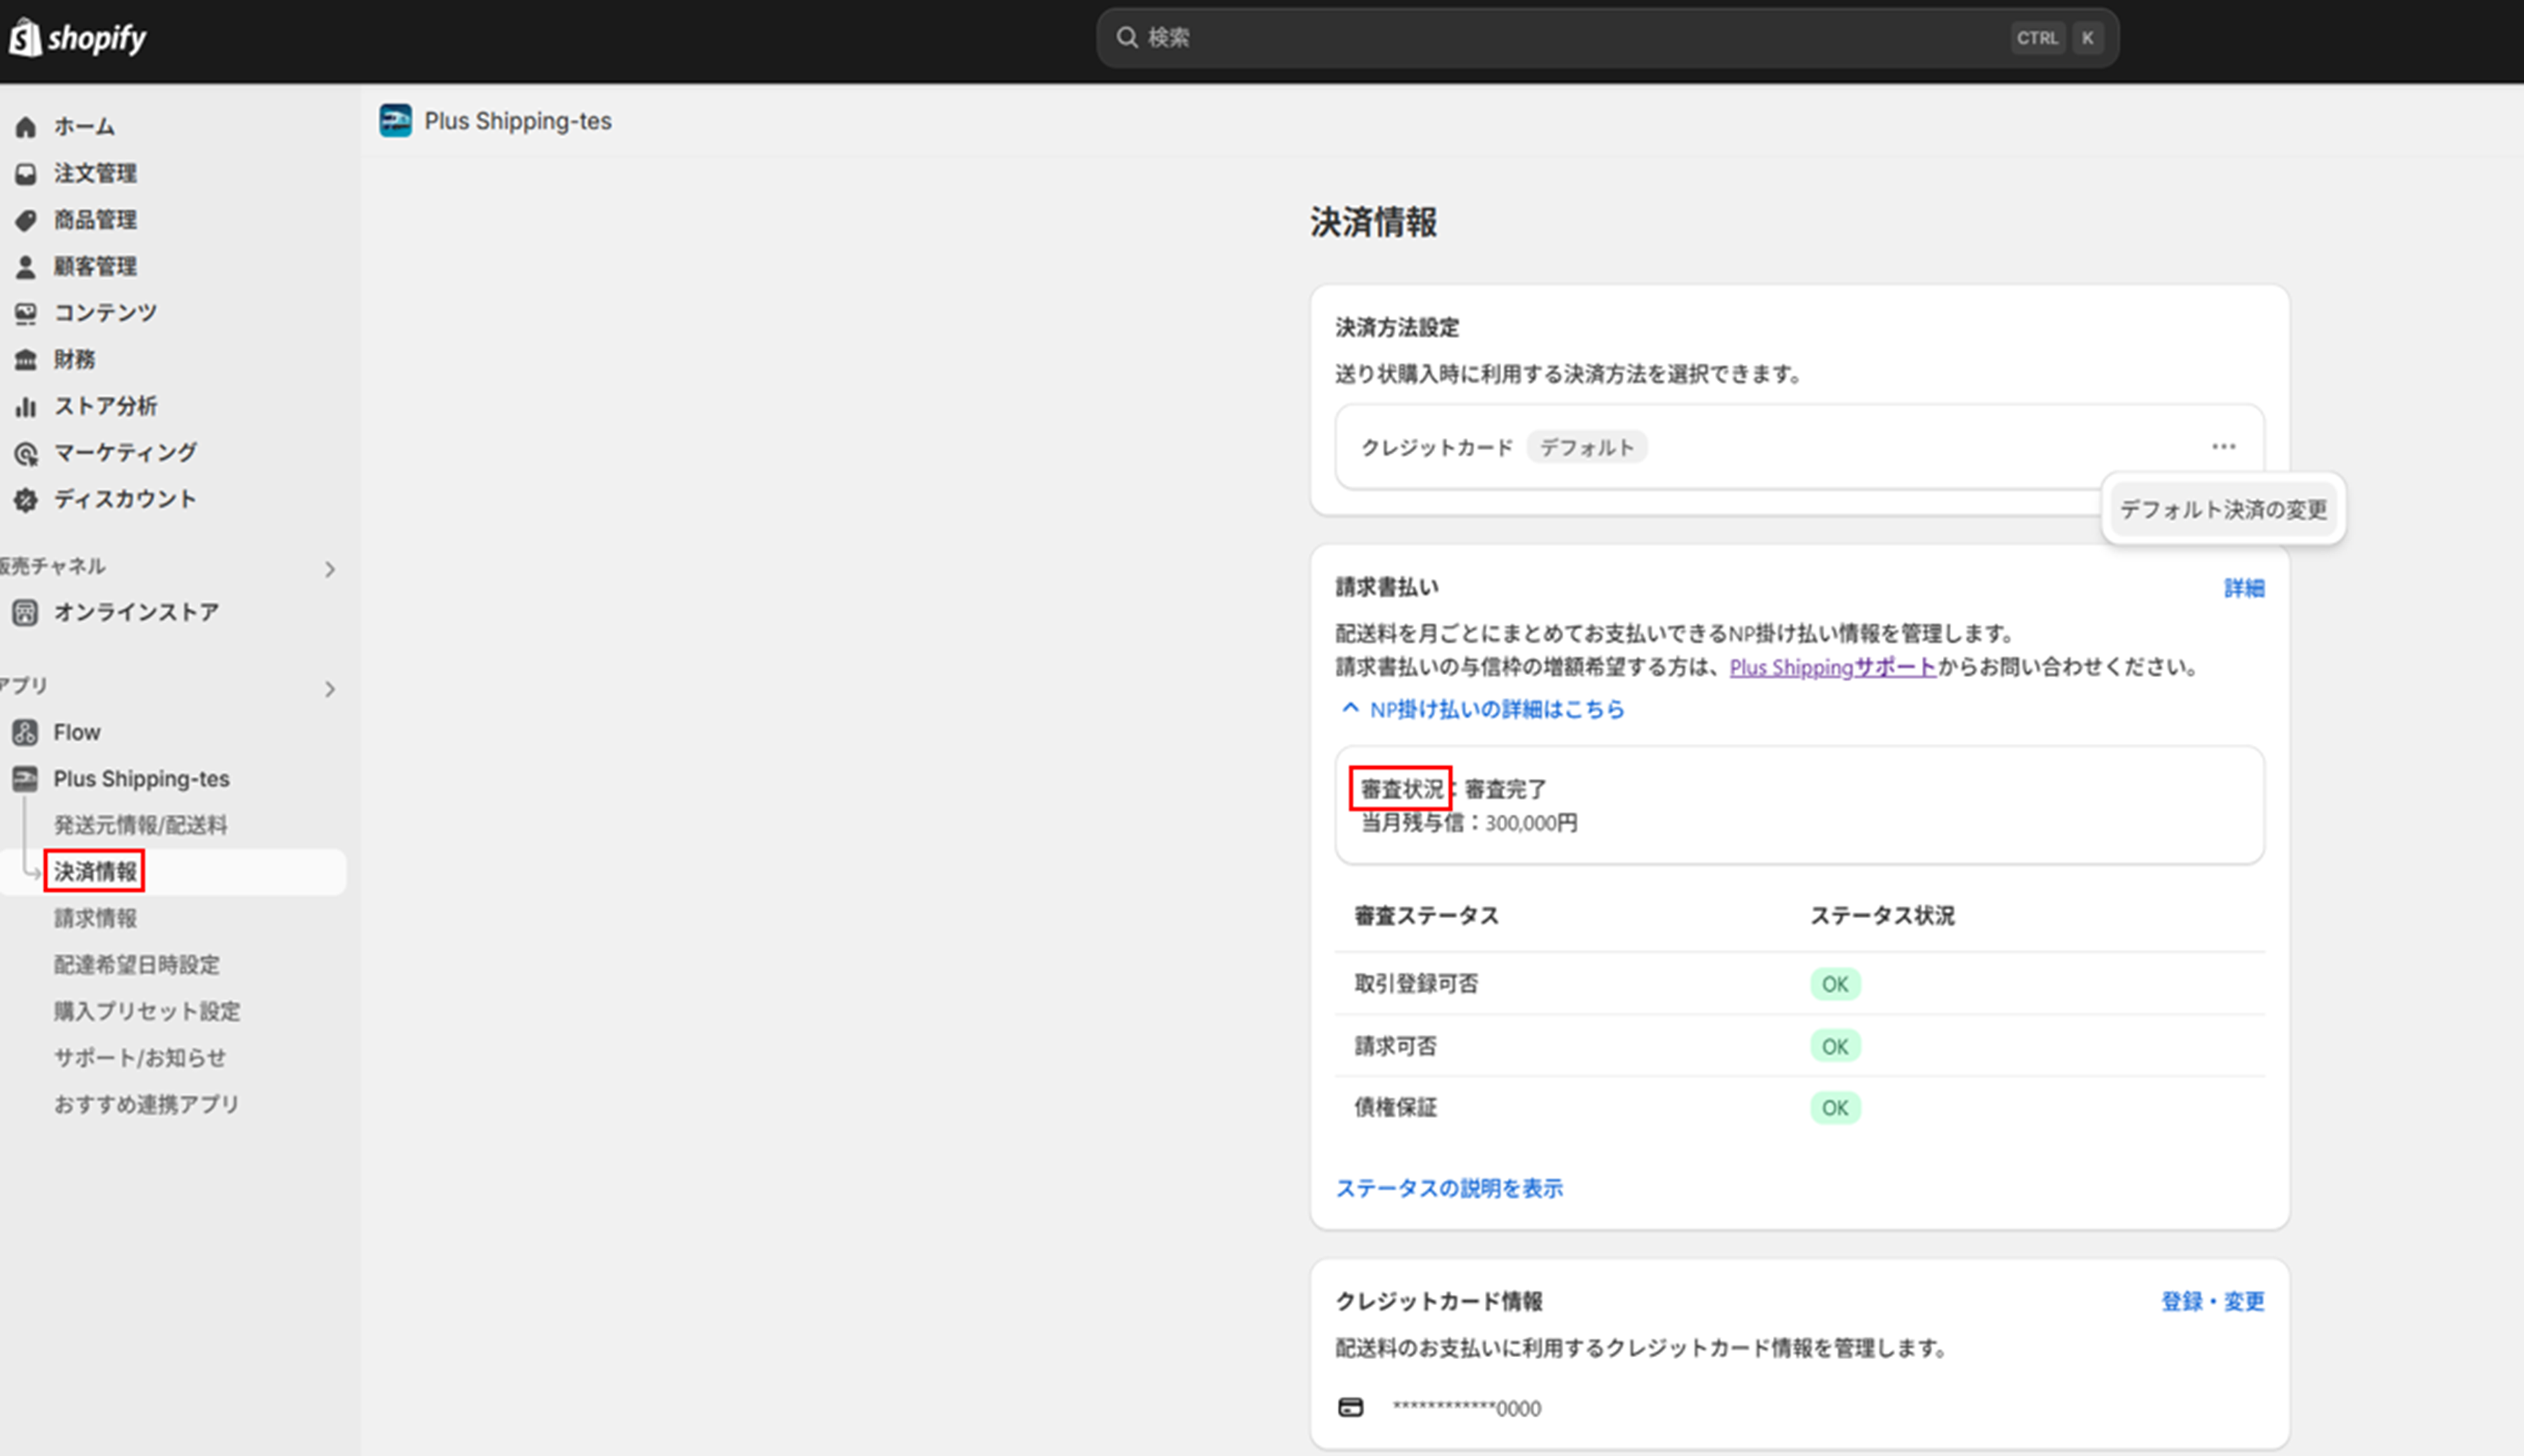Click the Shopify logo icon
The height and width of the screenshot is (1456, 2524).
point(25,38)
